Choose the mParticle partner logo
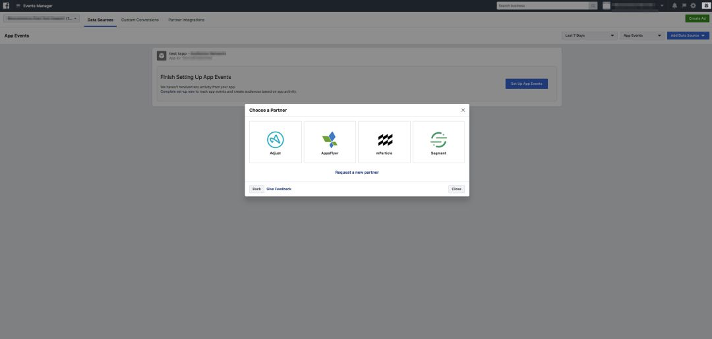712x339 pixels. pos(384,140)
